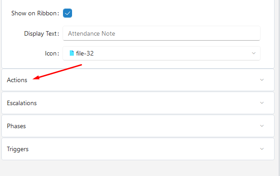Image resolution: width=280 pixels, height=176 pixels.
Task: Click the Triggers panel chevron icon
Action: (x=262, y=149)
